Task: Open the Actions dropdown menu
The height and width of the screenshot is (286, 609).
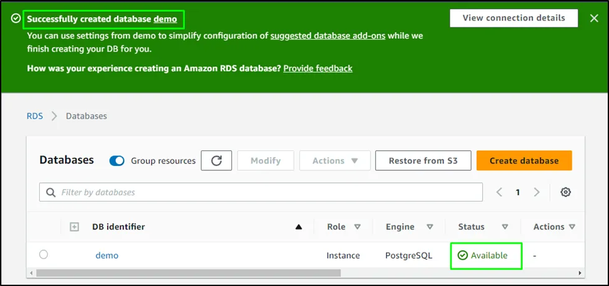Action: coord(335,160)
